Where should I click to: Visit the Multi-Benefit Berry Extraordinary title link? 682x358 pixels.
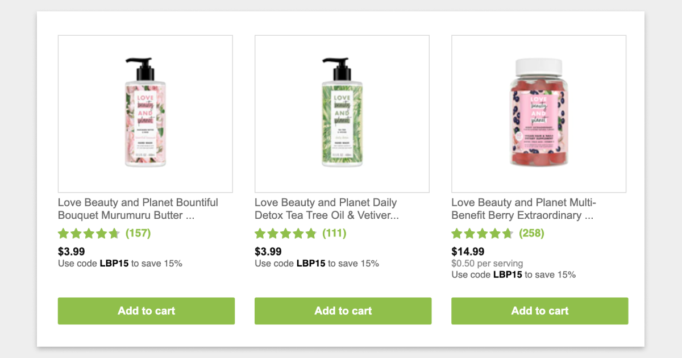click(523, 209)
